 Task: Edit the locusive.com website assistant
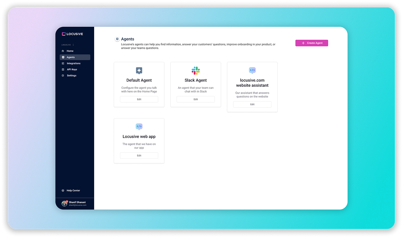pyautogui.click(x=252, y=104)
